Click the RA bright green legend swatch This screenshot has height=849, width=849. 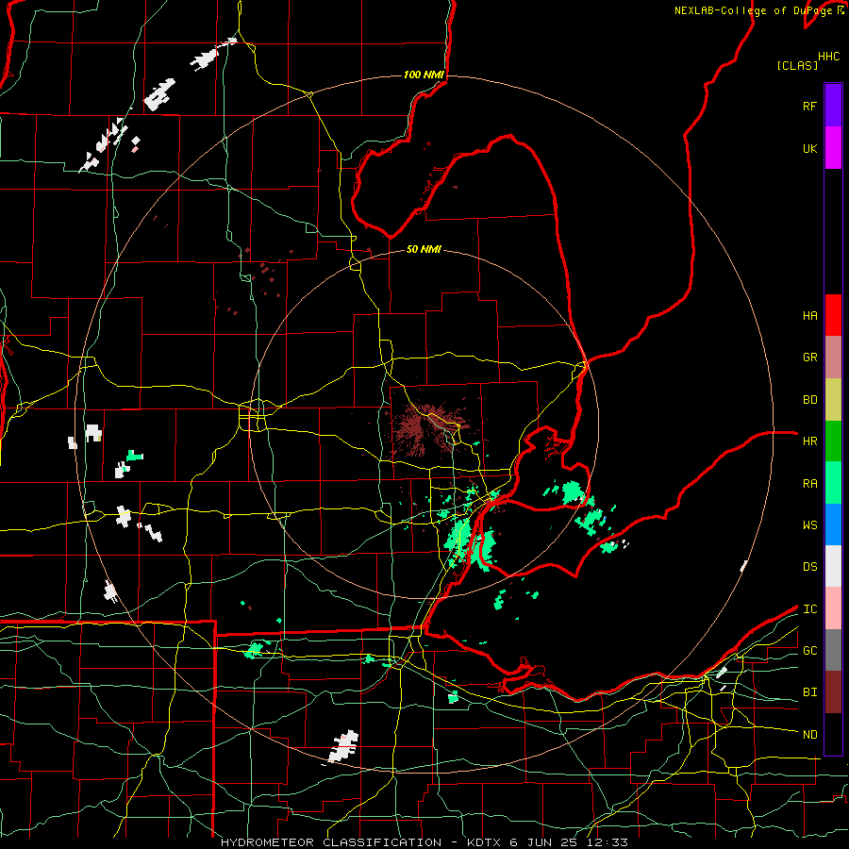tap(833, 483)
